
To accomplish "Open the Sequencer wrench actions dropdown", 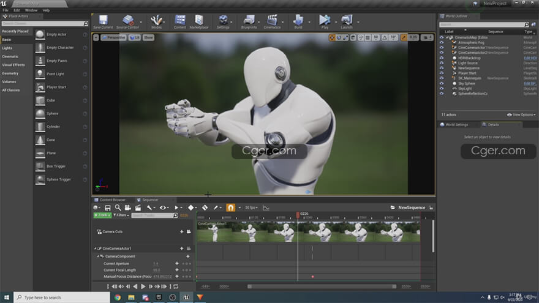I will pos(151,208).
